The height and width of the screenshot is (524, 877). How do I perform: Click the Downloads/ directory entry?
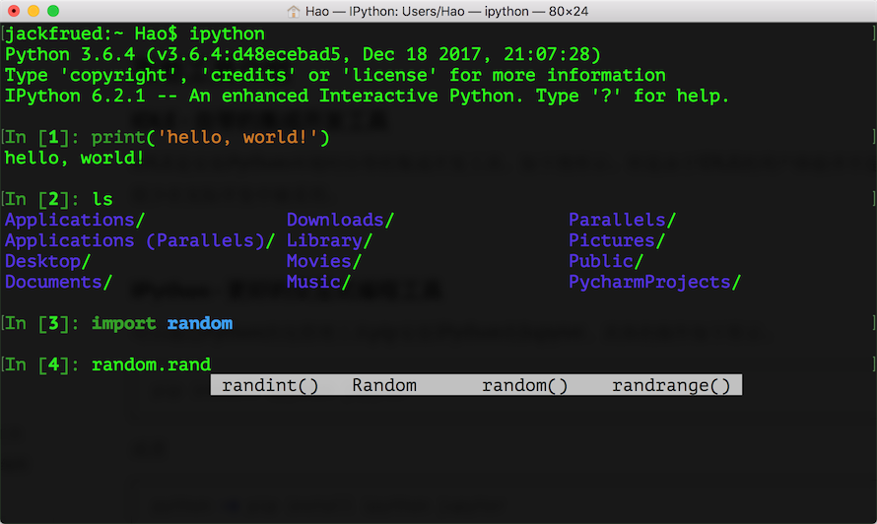340,221
